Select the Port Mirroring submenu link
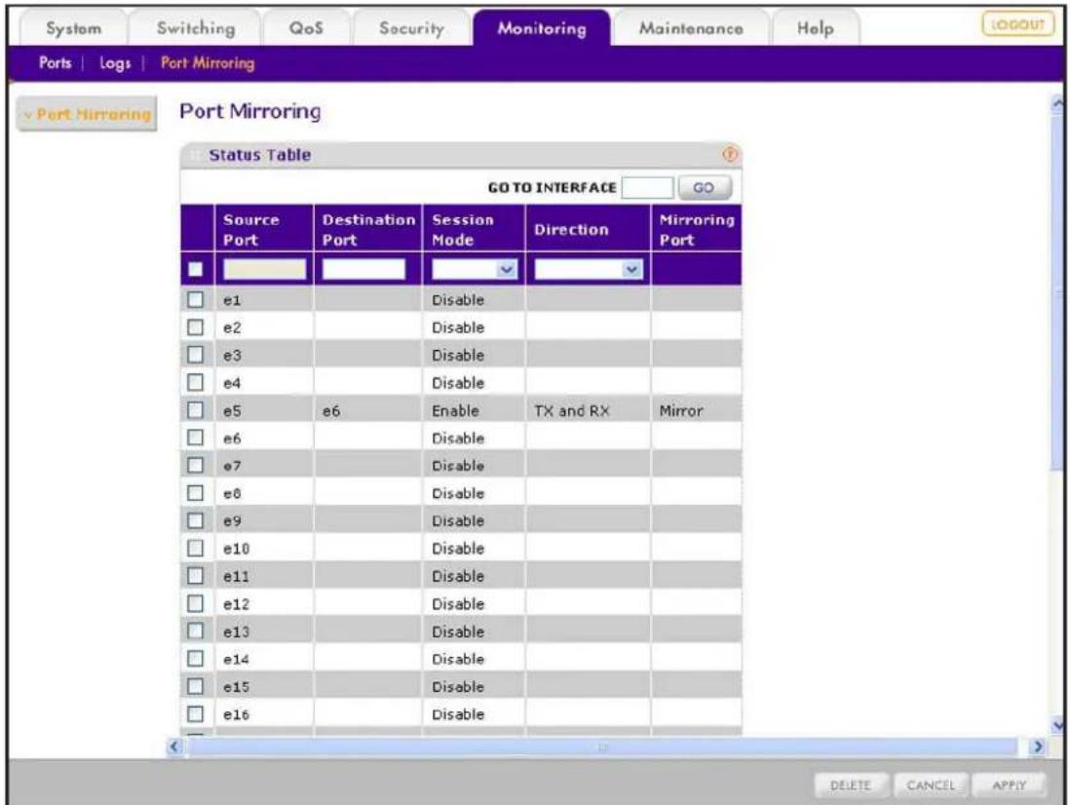Viewport: 1070px width, 805px height. pos(208,63)
